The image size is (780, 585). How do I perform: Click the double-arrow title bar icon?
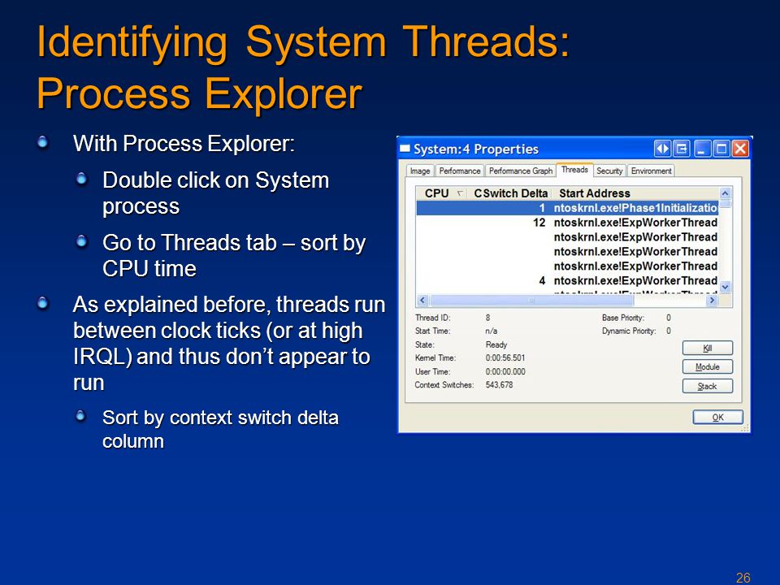coord(662,149)
